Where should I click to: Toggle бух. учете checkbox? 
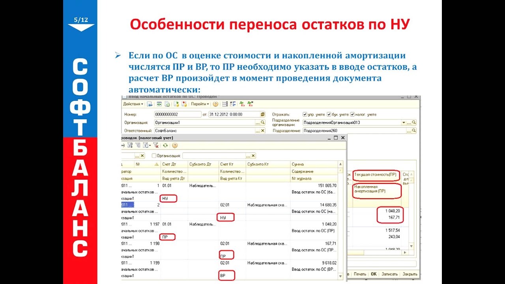[329, 114]
